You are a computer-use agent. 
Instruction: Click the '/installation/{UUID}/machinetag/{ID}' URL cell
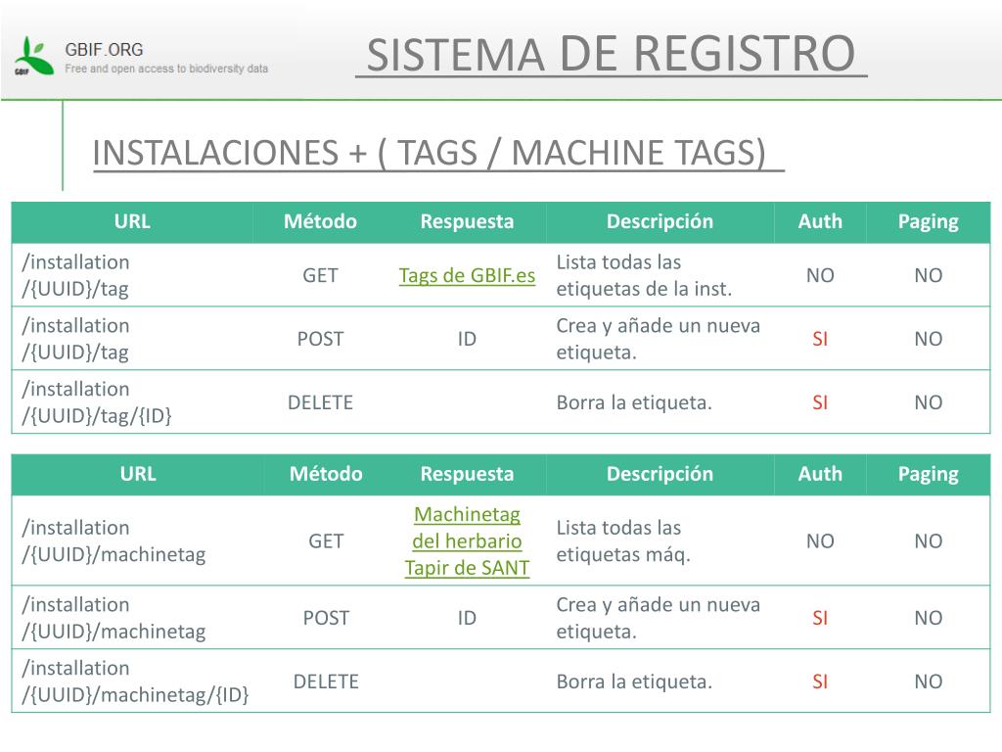[x=135, y=681]
